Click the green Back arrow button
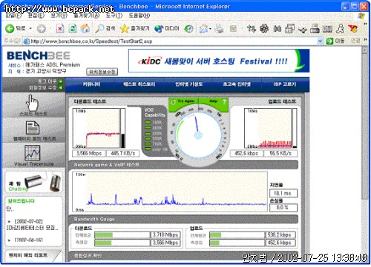This screenshot has width=371, height=267. (x=10, y=29)
